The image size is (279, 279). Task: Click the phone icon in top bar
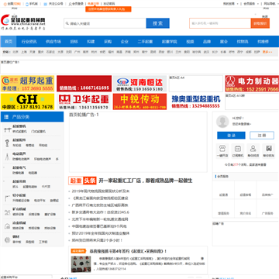pyautogui.click(x=27, y=4)
